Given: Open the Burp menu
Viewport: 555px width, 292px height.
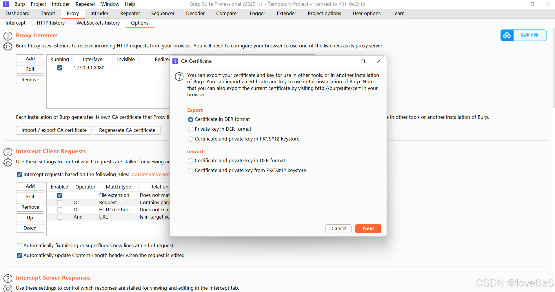Looking at the screenshot, I should (x=19, y=4).
